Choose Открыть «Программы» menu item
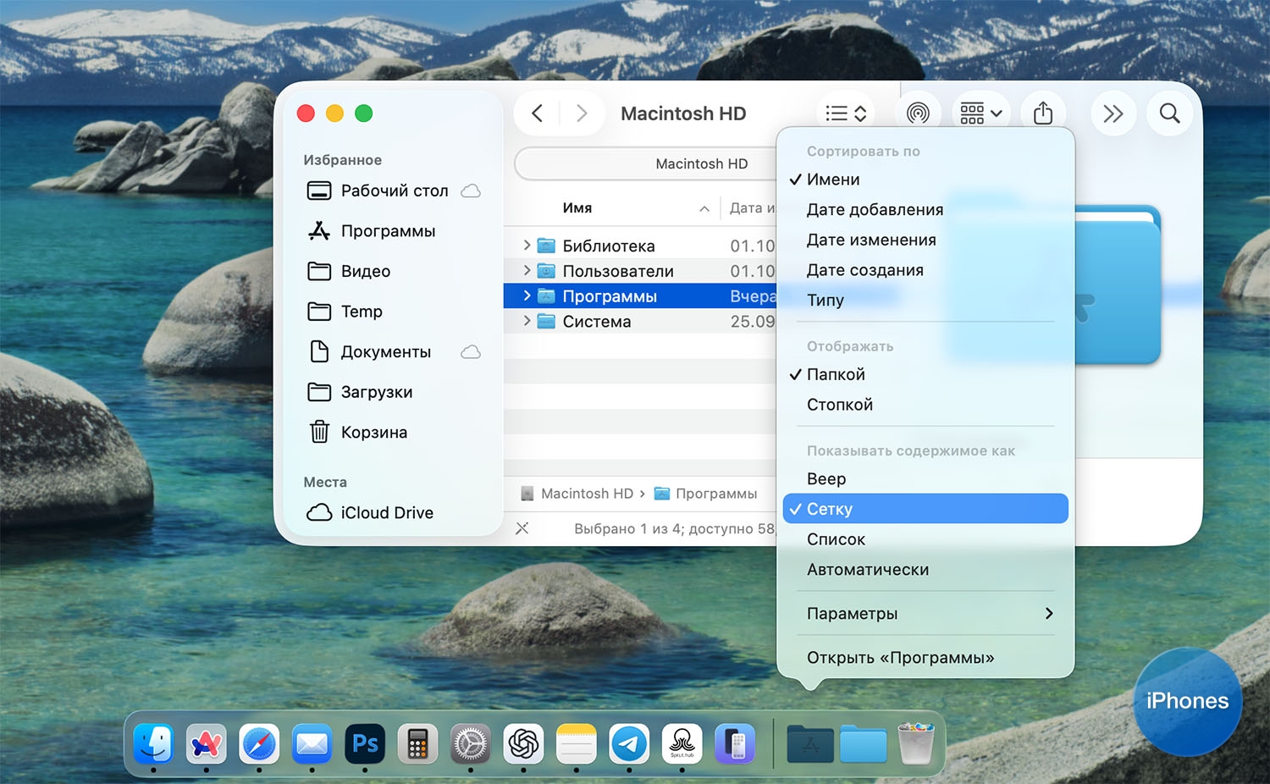This screenshot has height=784, width=1270. click(900, 658)
